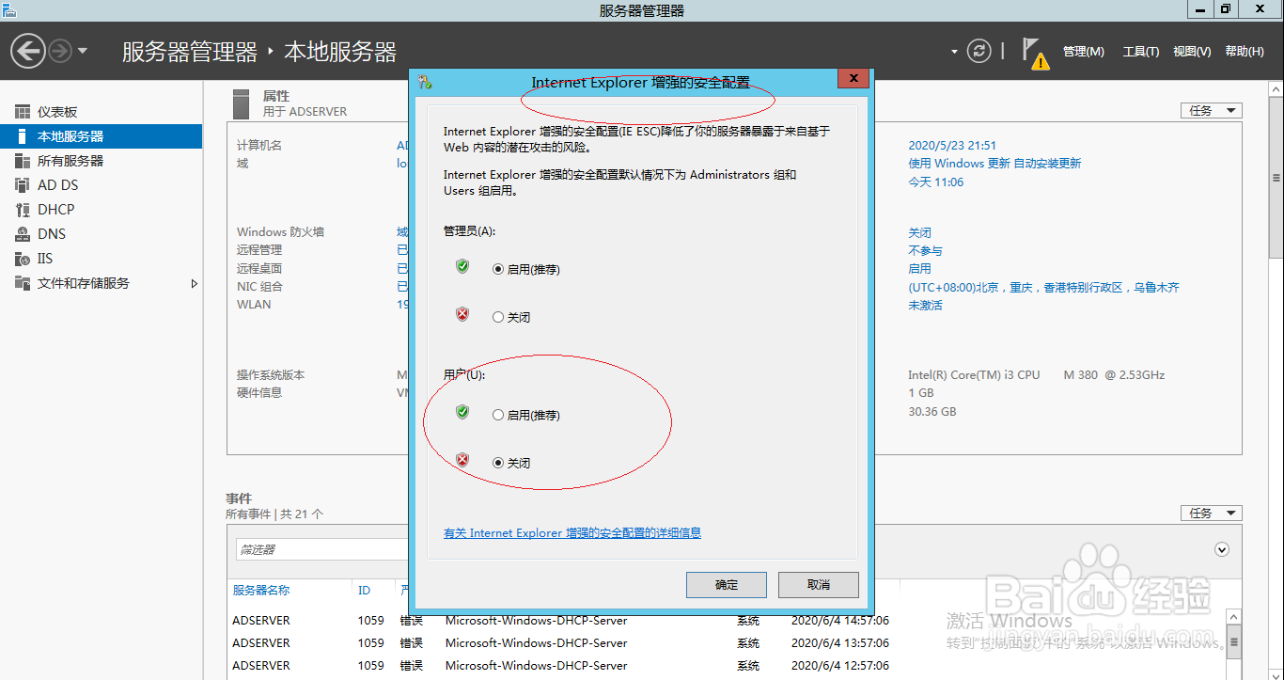The image size is (1284, 680).
Task: Click the green shield next to 管理员 启用
Action: [462, 267]
